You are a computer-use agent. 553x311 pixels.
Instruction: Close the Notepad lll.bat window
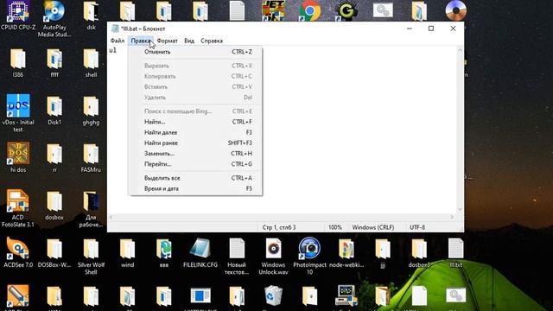click(453, 29)
